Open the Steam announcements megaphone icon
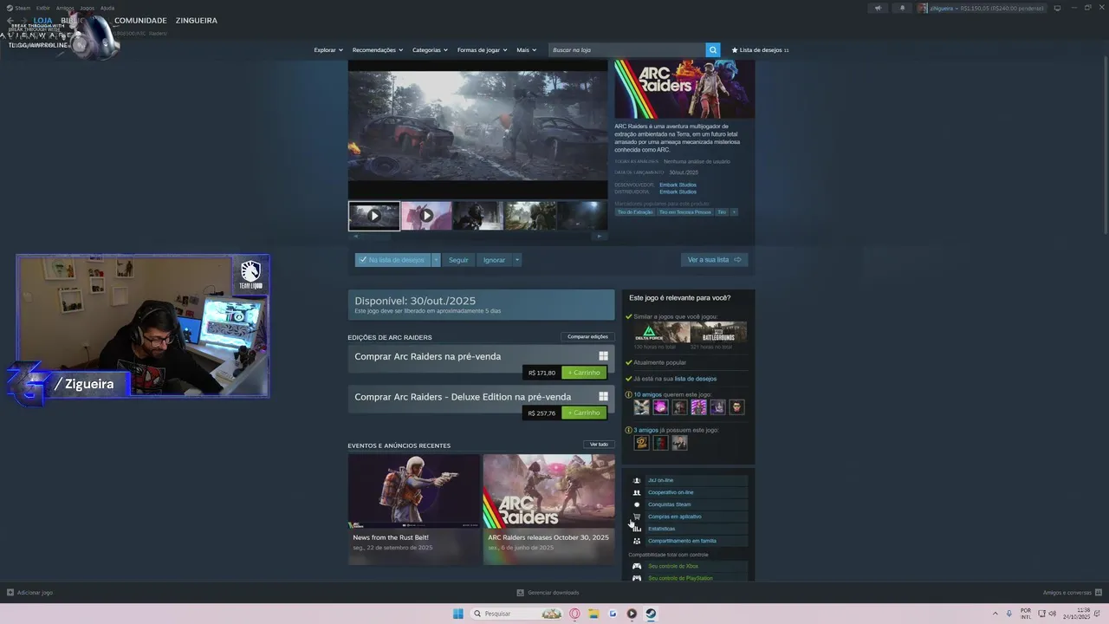This screenshot has width=1109, height=624. (878, 8)
